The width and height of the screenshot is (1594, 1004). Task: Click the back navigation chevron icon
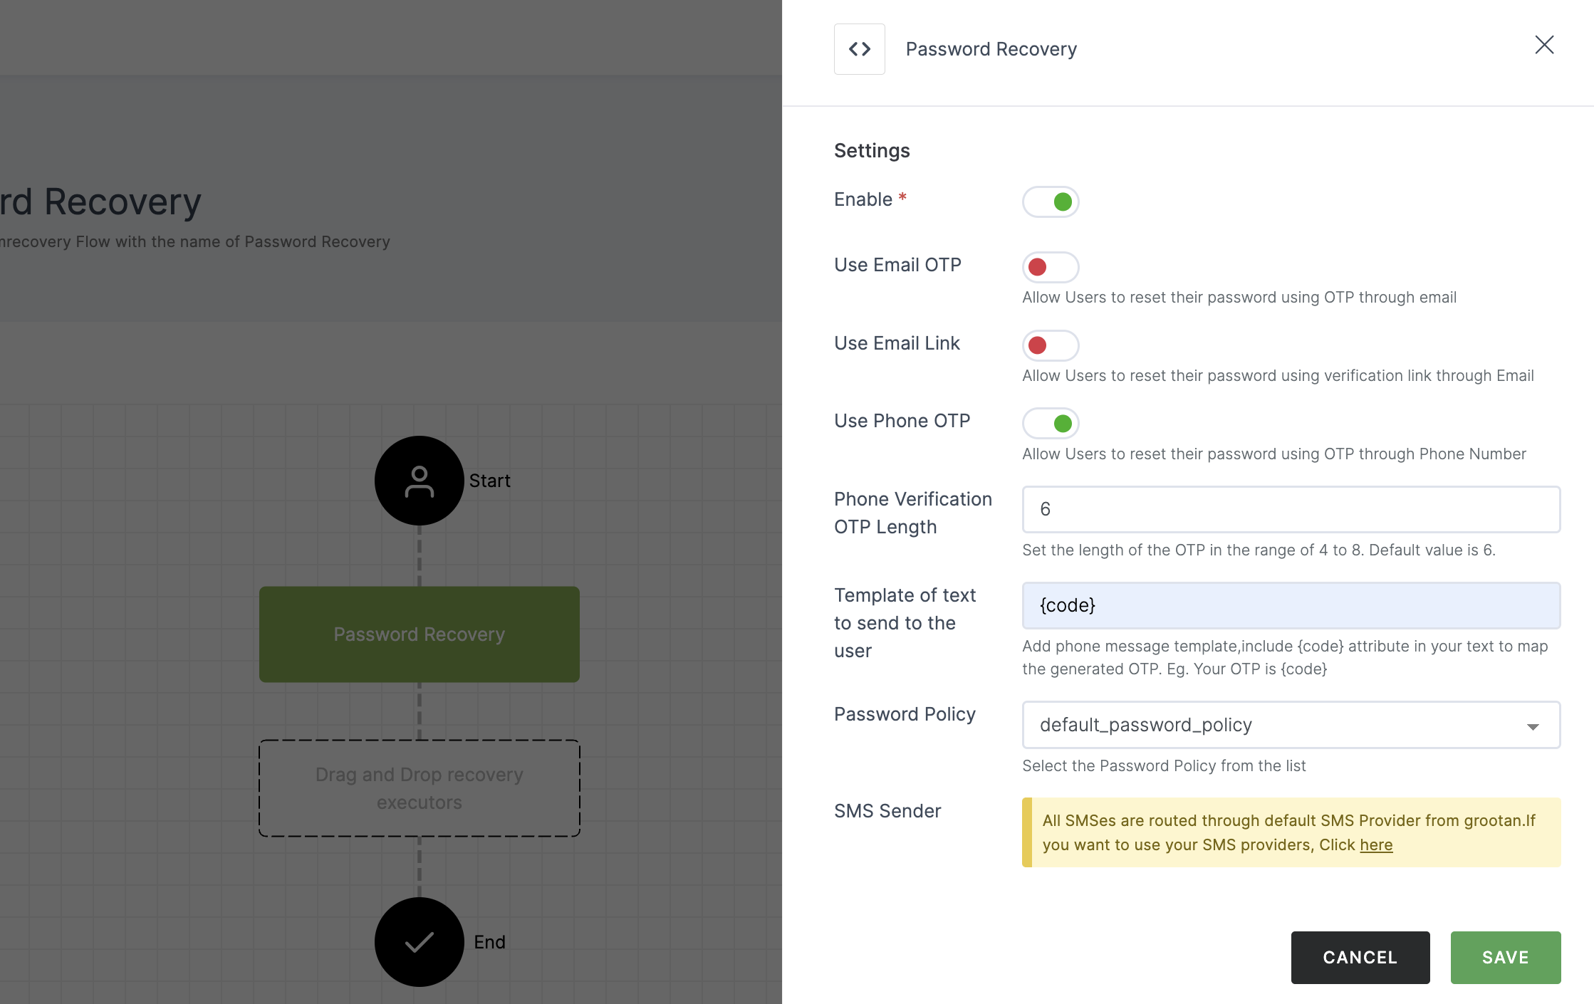point(860,48)
